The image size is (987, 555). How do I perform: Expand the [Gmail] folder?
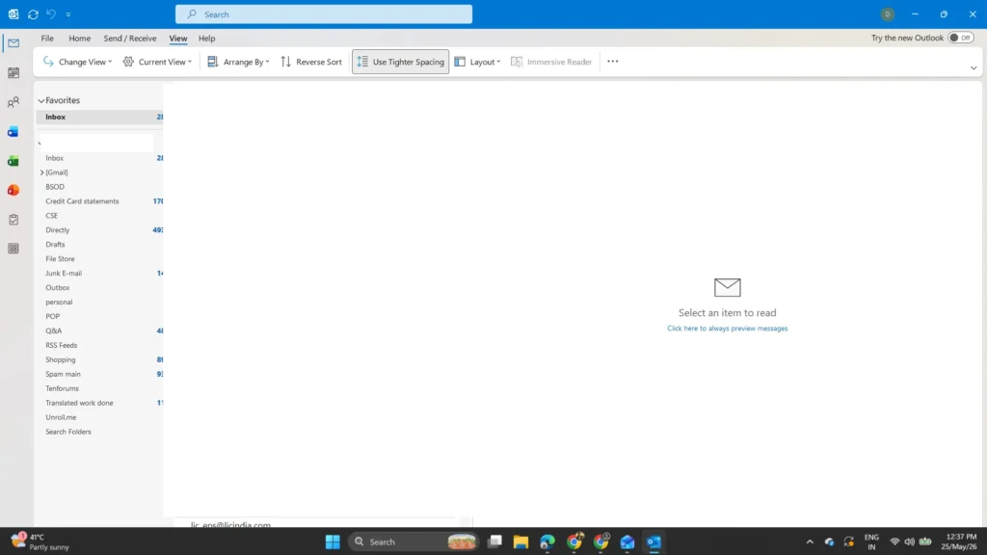click(x=42, y=172)
